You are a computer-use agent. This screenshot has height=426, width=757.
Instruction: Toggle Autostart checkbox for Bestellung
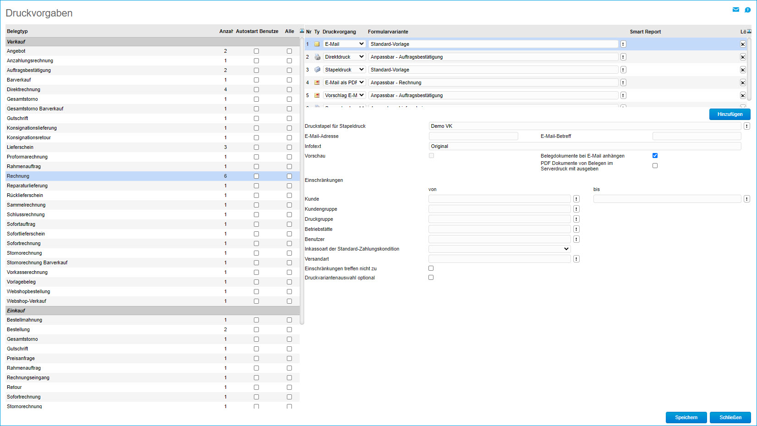(256, 329)
